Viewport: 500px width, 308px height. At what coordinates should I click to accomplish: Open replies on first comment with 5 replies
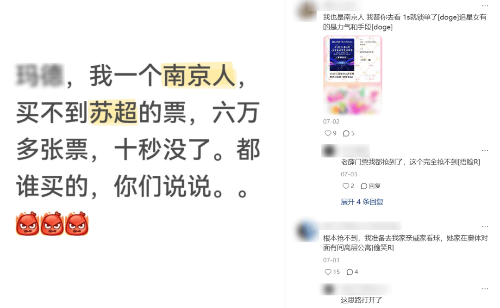[349, 133]
